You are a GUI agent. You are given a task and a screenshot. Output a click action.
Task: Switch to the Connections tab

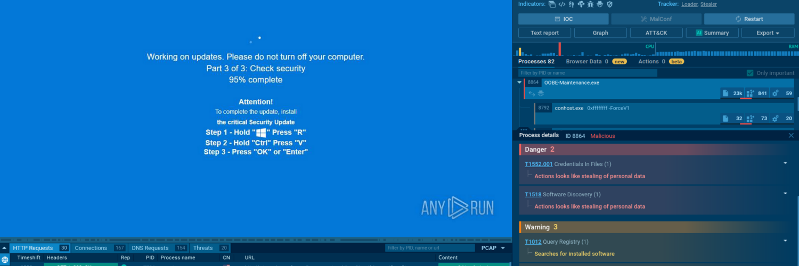tap(99, 248)
